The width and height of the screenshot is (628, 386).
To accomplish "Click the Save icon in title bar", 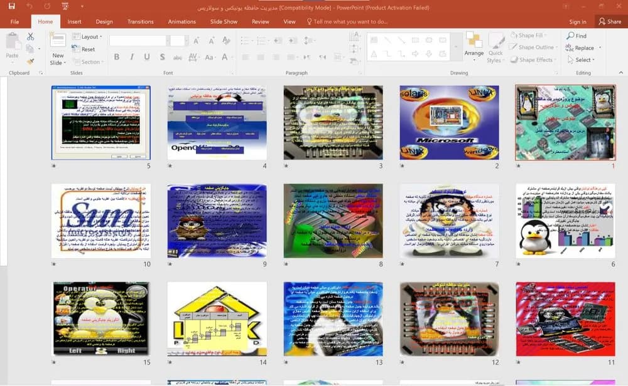I will point(11,6).
